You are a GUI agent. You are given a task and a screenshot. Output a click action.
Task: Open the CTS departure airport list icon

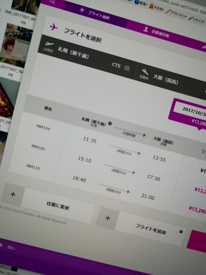(127, 68)
